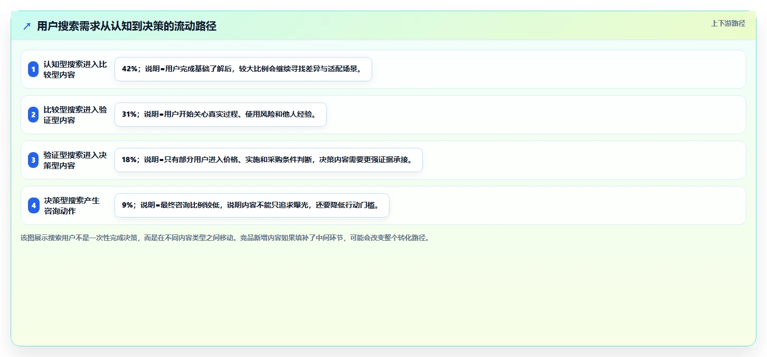Click the number 4 step badge
This screenshot has width=767, height=357.
click(x=33, y=205)
